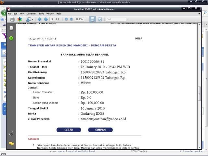
Task: Go to previous page with left arrow
Action: pos(39,19)
